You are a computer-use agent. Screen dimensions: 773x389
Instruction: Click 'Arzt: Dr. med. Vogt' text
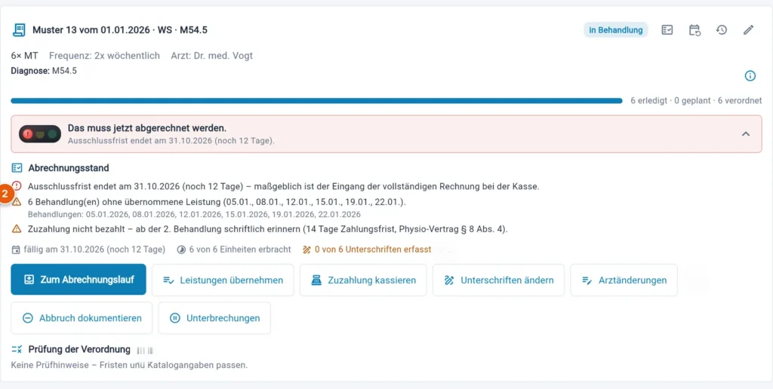click(x=212, y=56)
